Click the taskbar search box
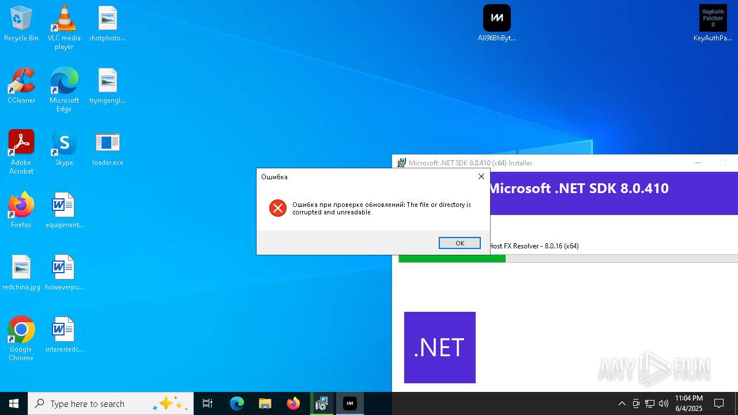This screenshot has height=415, width=738. coord(111,403)
